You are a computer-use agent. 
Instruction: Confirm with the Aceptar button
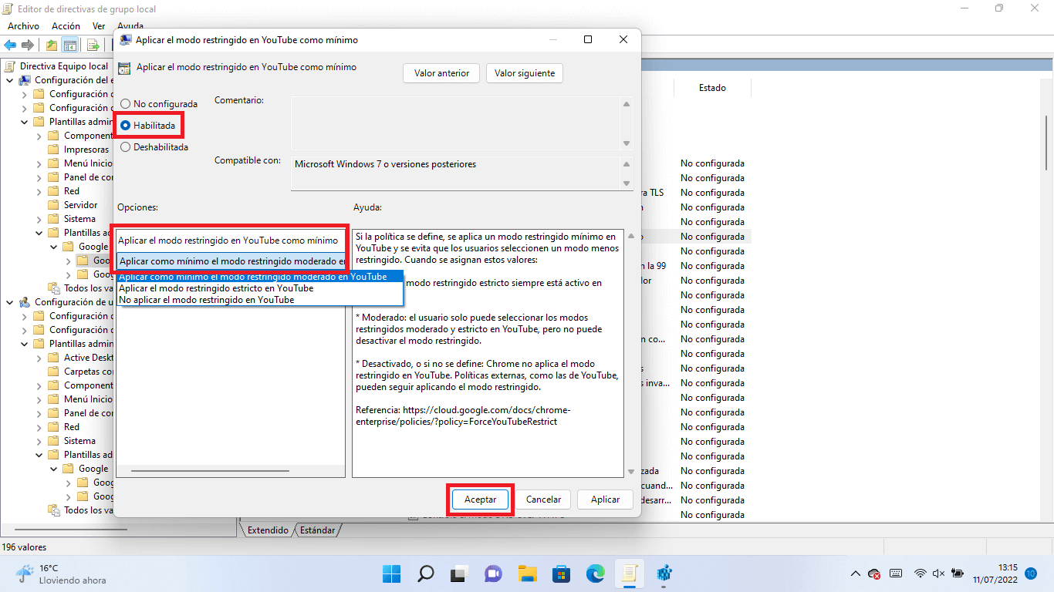tap(480, 499)
